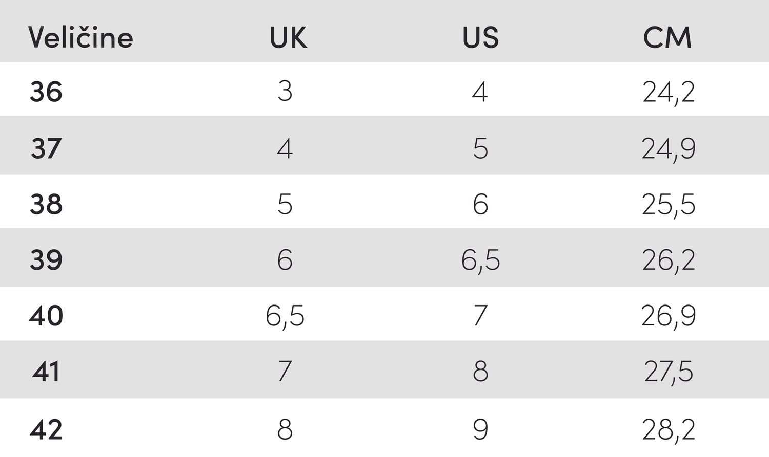Screen dimensions: 769x457
Task: Click UK value 6,5 for size 40
Action: click(285, 317)
